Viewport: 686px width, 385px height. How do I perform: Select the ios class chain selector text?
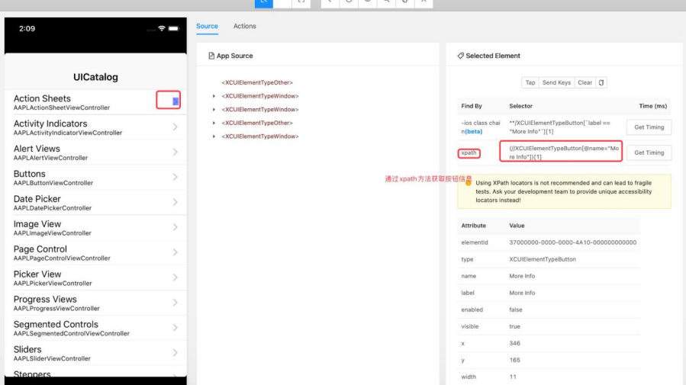point(559,127)
